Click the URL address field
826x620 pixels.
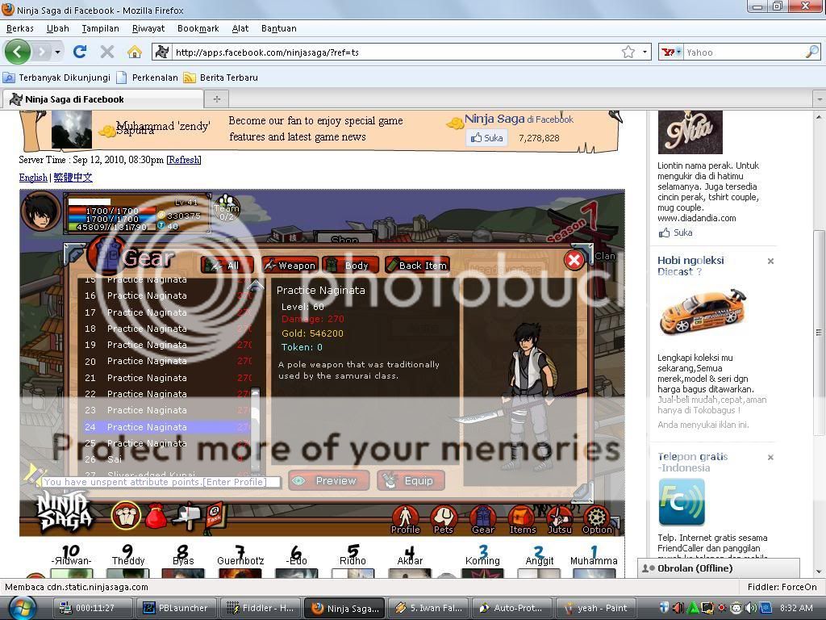[395, 52]
